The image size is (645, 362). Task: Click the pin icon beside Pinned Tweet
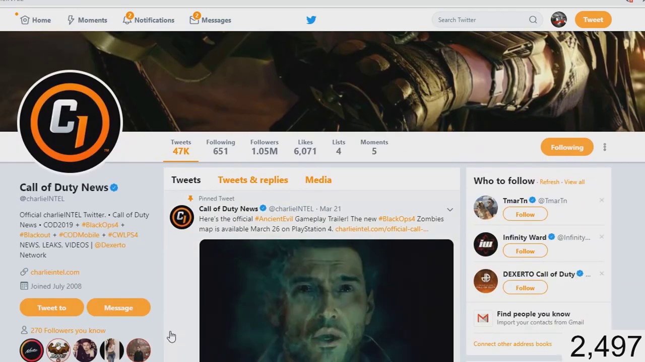(190, 199)
